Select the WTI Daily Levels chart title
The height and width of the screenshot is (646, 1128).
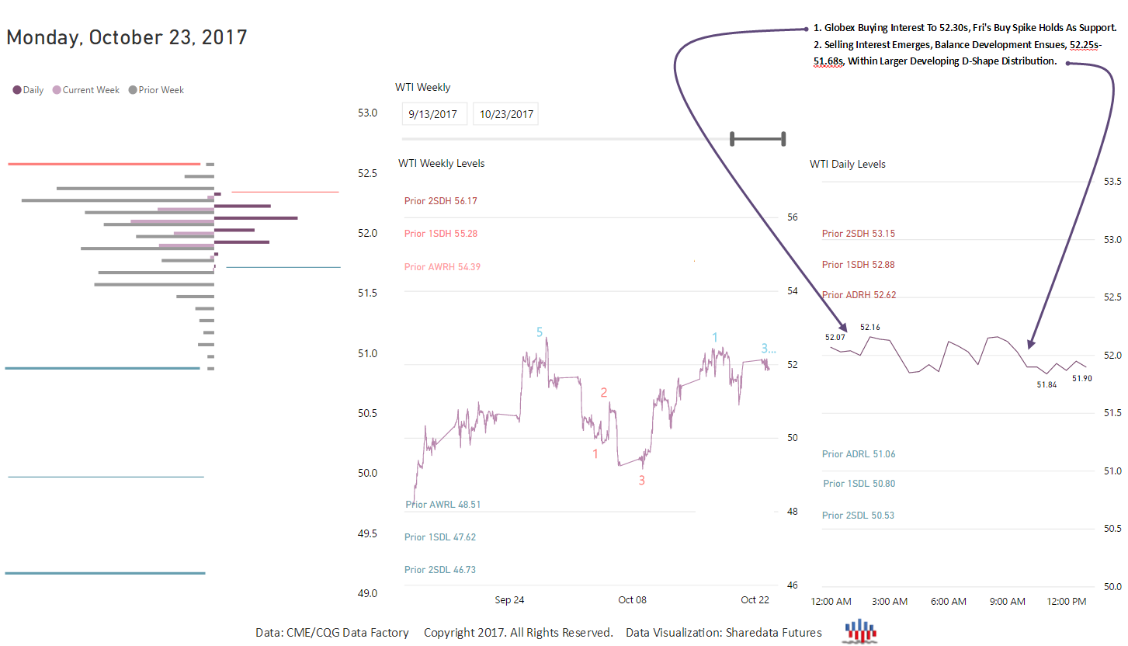[x=847, y=165]
